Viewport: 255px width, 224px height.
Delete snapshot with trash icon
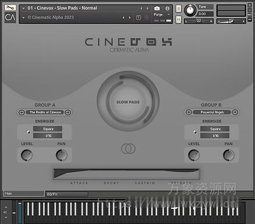click(147, 17)
